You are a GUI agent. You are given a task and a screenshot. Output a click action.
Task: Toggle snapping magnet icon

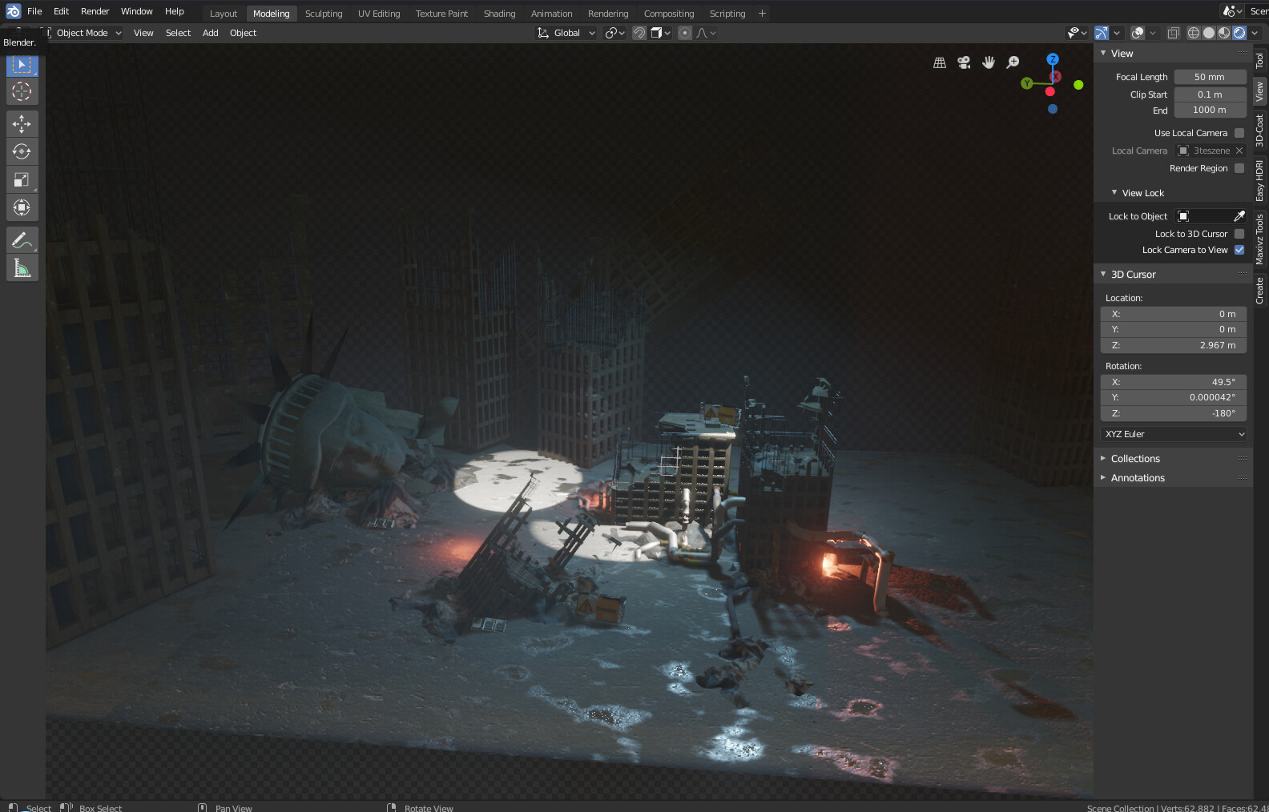[x=639, y=33]
